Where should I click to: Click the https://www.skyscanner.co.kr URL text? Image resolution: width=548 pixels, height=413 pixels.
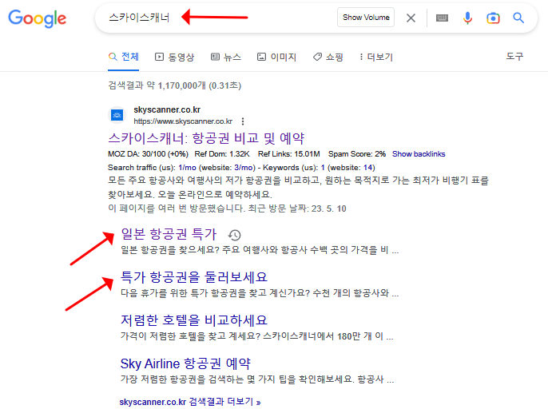pyautogui.click(x=183, y=121)
